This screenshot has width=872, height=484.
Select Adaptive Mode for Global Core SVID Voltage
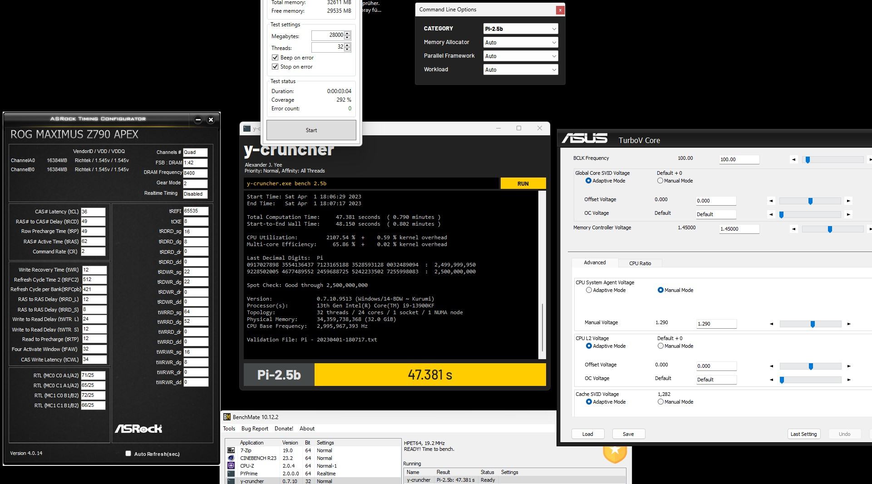point(588,181)
